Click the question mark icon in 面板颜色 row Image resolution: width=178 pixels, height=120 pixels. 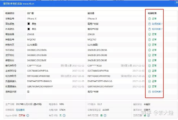coord(149,24)
